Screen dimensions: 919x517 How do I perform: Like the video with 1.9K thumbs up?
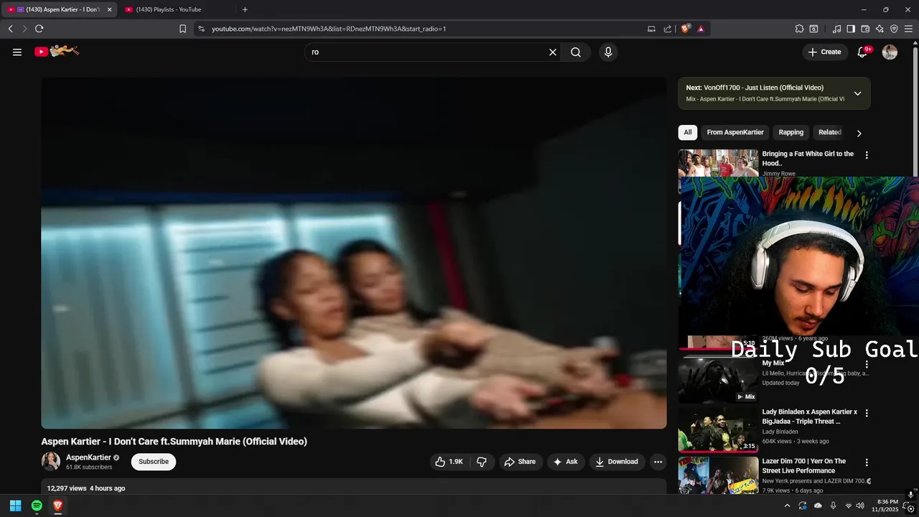point(449,462)
